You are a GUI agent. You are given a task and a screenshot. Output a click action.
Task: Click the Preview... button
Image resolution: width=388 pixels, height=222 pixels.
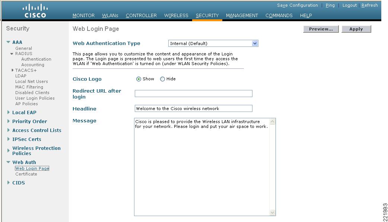coord(321,29)
